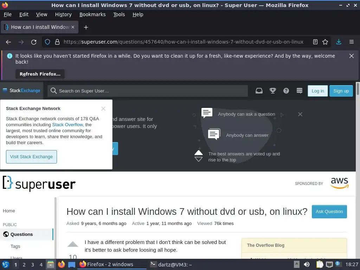Click the removable media tray icon

297,264
